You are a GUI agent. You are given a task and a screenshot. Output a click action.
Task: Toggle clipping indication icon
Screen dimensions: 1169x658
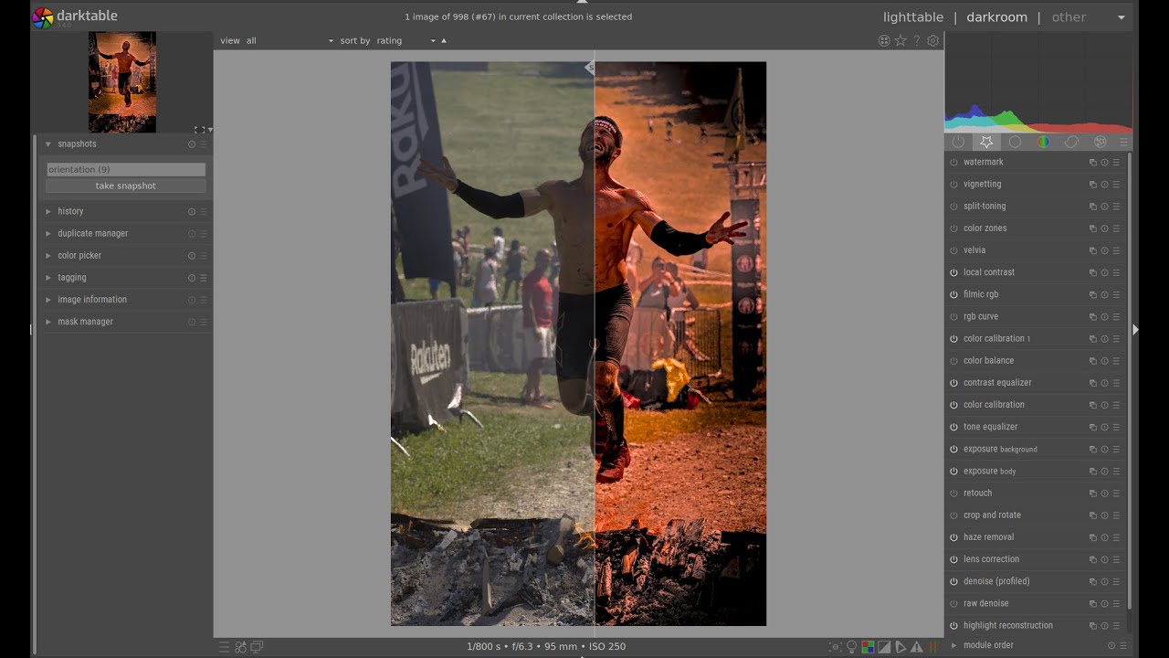pyautogui.click(x=884, y=647)
